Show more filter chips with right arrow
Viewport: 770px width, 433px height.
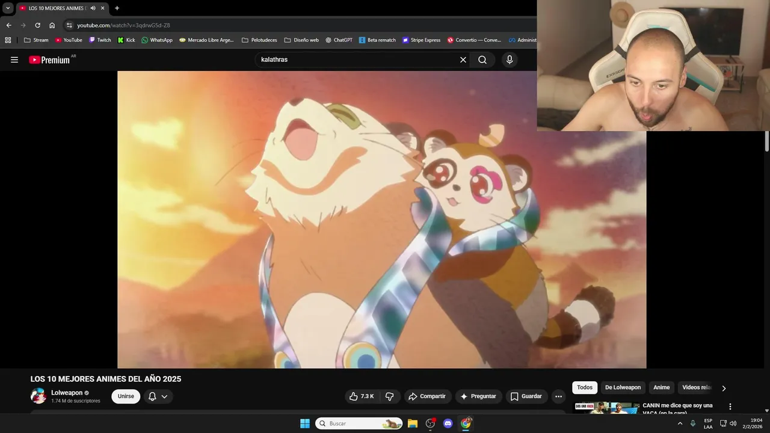pyautogui.click(x=724, y=388)
